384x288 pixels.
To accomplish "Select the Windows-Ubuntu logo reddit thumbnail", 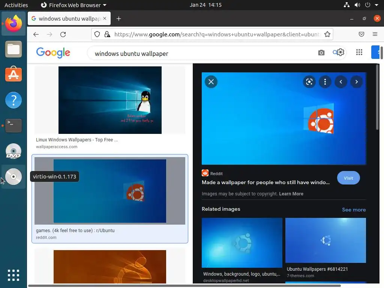I will coord(110,191).
